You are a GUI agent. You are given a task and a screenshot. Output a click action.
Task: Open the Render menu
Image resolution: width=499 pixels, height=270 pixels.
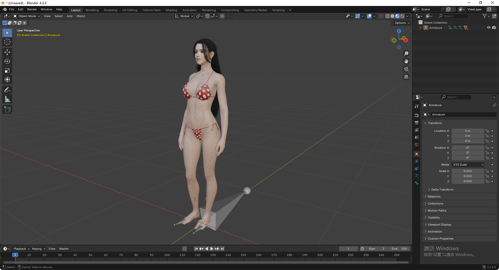pyautogui.click(x=32, y=9)
